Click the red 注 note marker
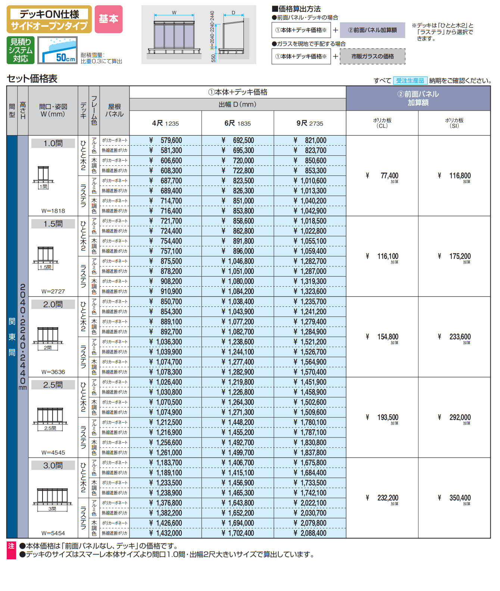The image size is (500, 591). click(11, 546)
